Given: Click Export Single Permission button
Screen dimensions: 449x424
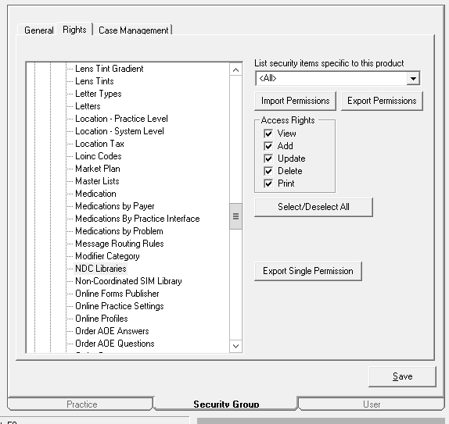Looking at the screenshot, I should [x=308, y=271].
